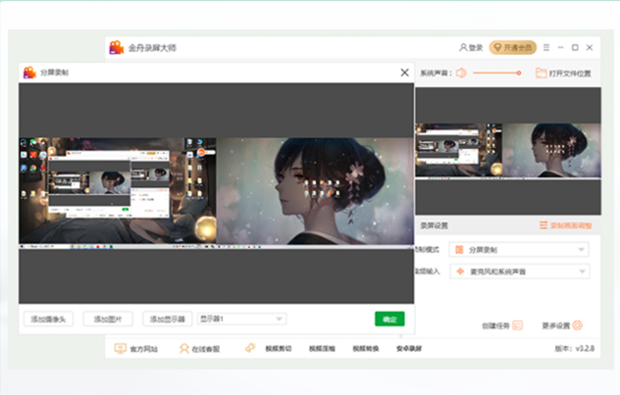The height and width of the screenshot is (395, 620).
Task: Select right anime-girl monitor preview in dialog
Action: point(315,191)
